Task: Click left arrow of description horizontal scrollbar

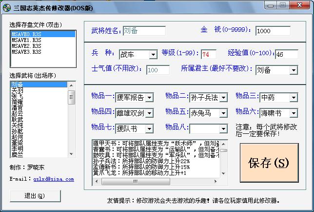Action: [x=97, y=182]
